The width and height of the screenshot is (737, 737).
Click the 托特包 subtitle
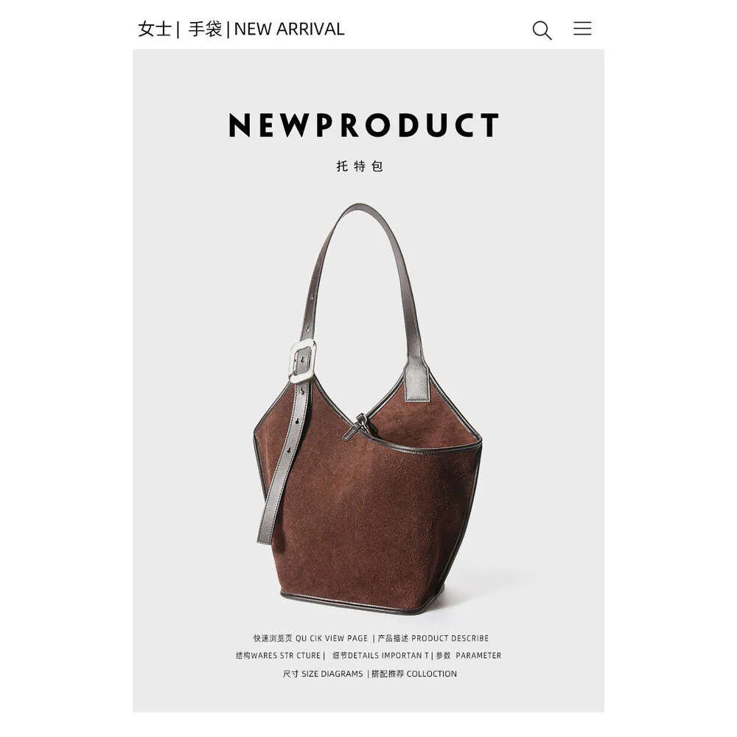click(360, 166)
